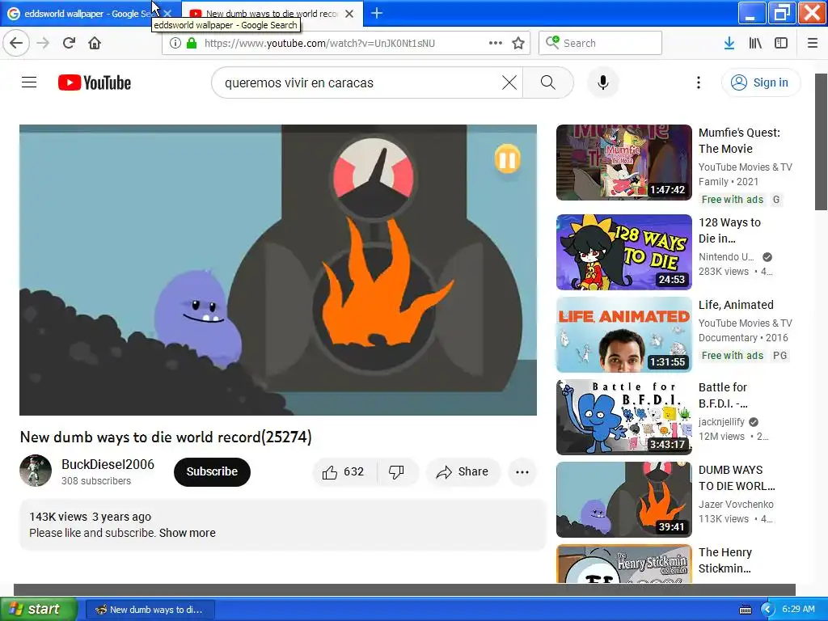
Task: Open jacknjellify channel link
Action: [x=721, y=421]
